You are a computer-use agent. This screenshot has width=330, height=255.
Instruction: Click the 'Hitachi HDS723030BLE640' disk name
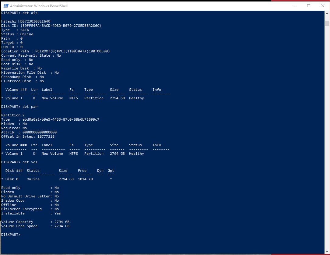pos(26,21)
